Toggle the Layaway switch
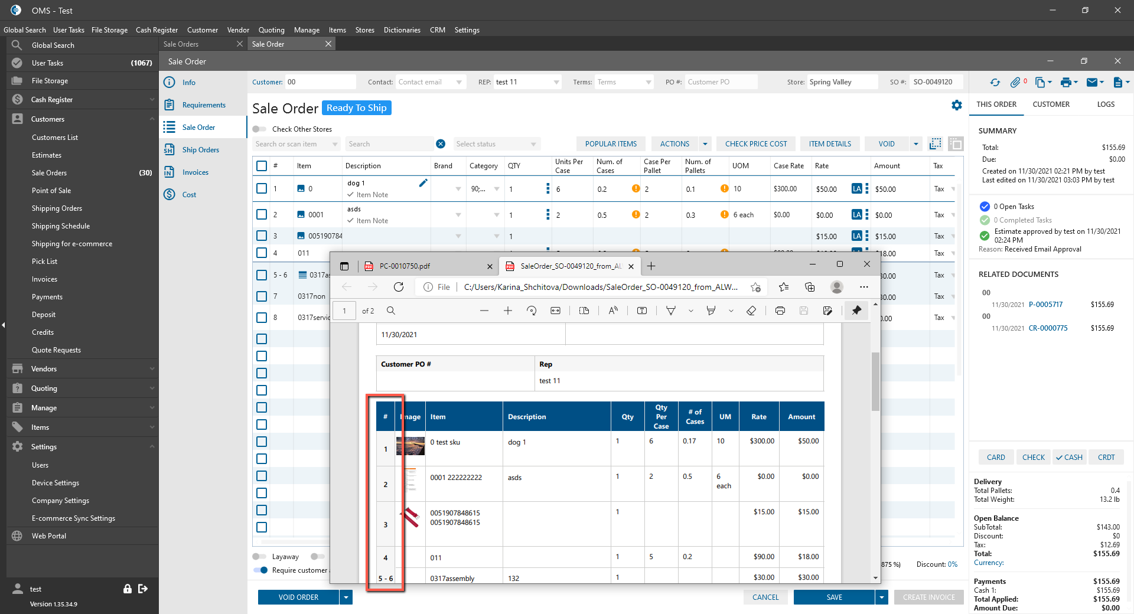 click(259, 557)
